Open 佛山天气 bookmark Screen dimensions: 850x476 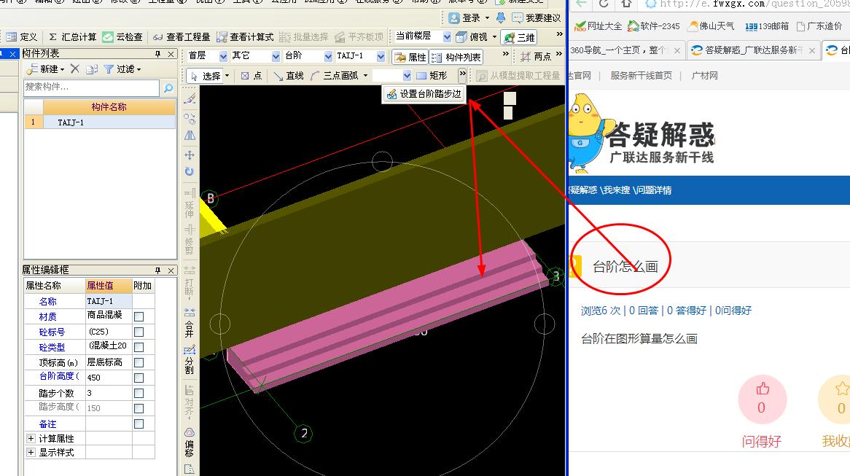pos(710,26)
